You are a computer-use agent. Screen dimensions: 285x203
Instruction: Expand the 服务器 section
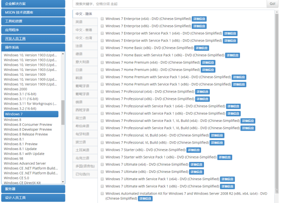click(33, 189)
